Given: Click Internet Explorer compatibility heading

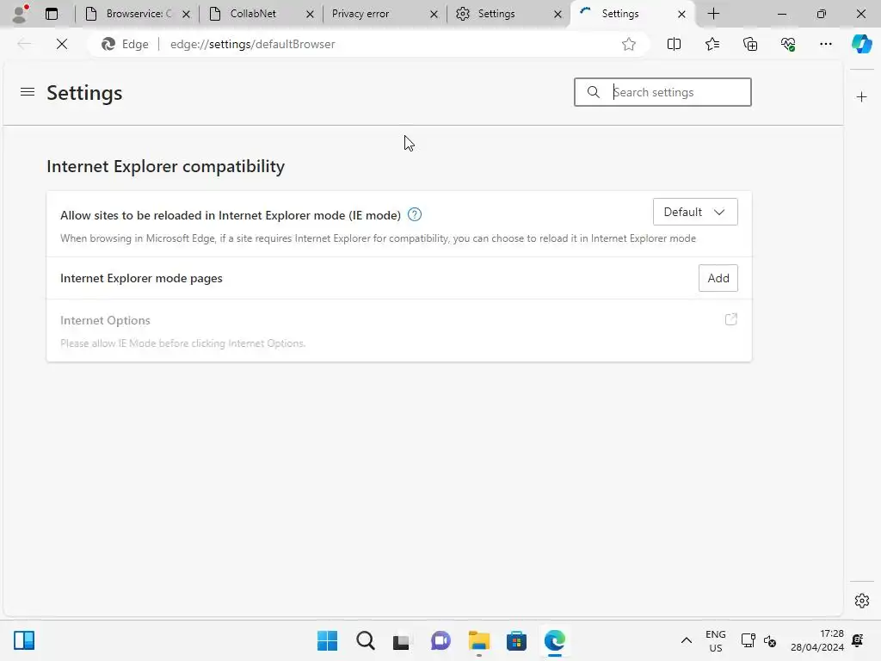Looking at the screenshot, I should (166, 166).
